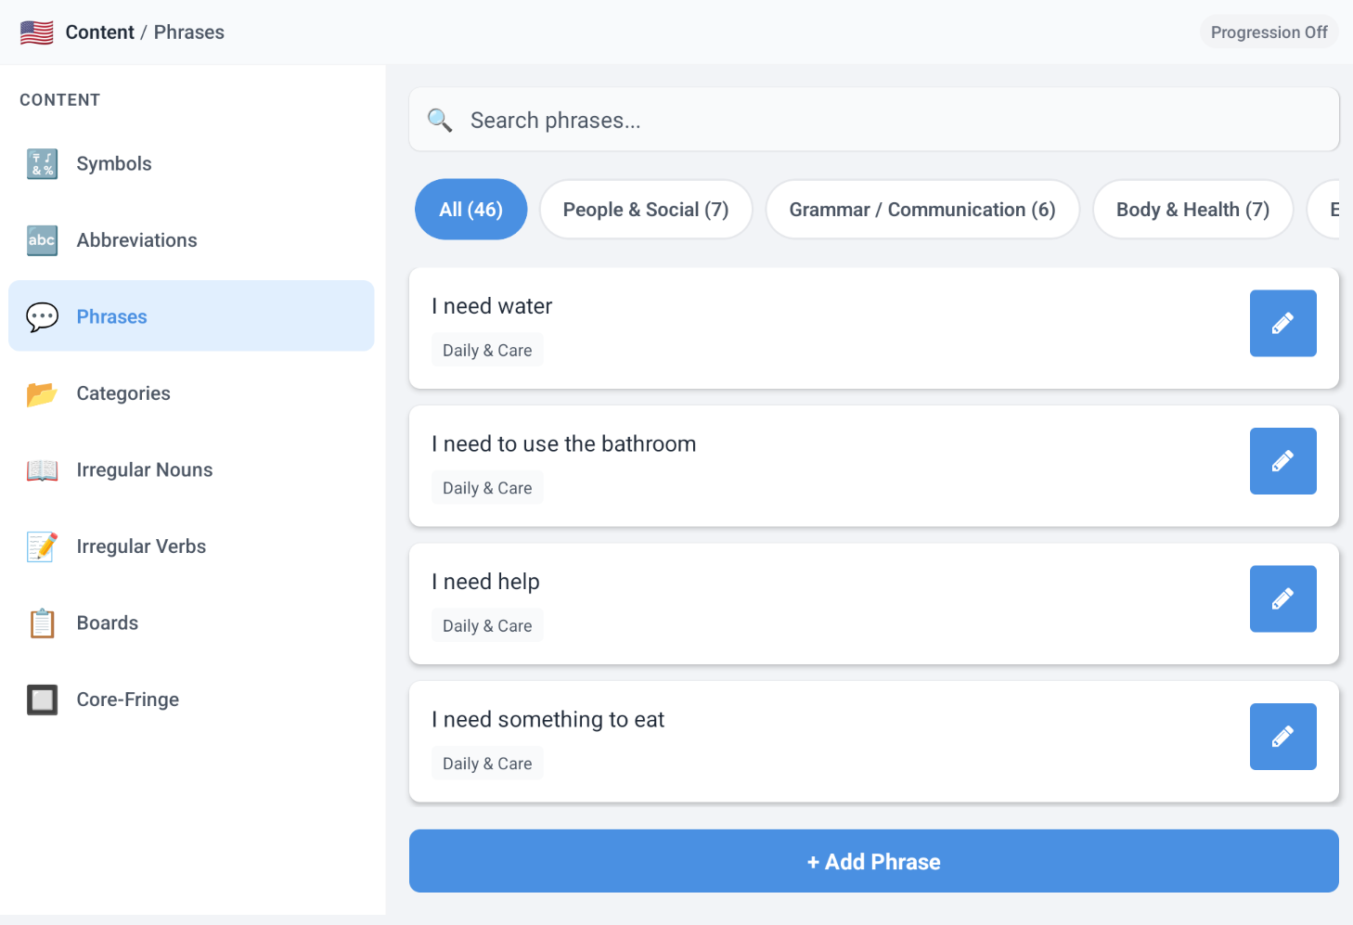Click the Content breadcrumb link
Viewport: 1353px width, 925px height.
pos(99,32)
